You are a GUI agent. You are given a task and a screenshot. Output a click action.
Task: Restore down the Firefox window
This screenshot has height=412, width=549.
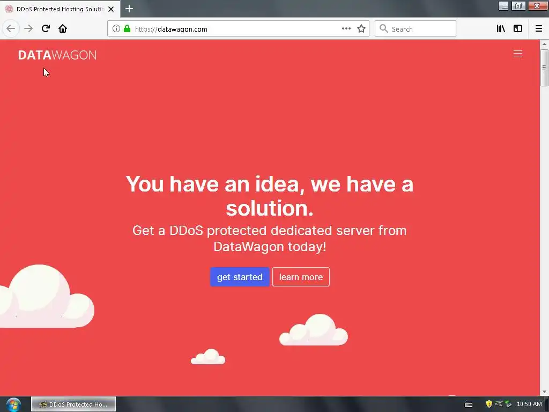pyautogui.click(x=518, y=6)
